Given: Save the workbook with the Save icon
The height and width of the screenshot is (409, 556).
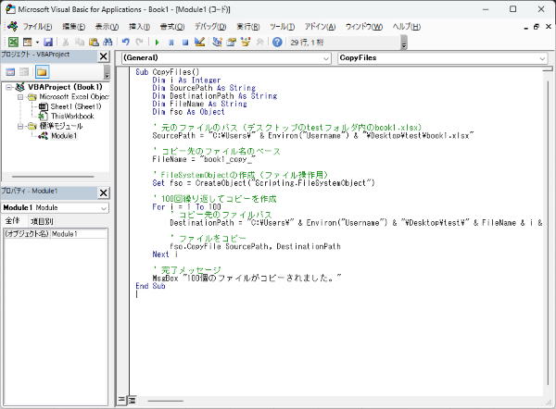Looking at the screenshot, I should tap(48, 43).
